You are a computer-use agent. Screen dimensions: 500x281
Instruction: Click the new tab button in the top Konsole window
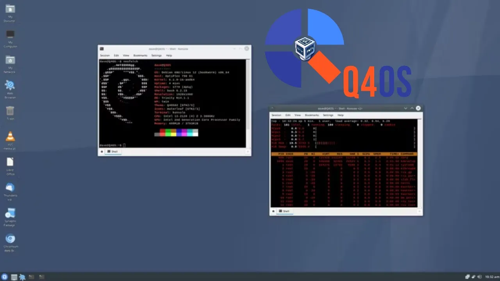click(x=273, y=211)
